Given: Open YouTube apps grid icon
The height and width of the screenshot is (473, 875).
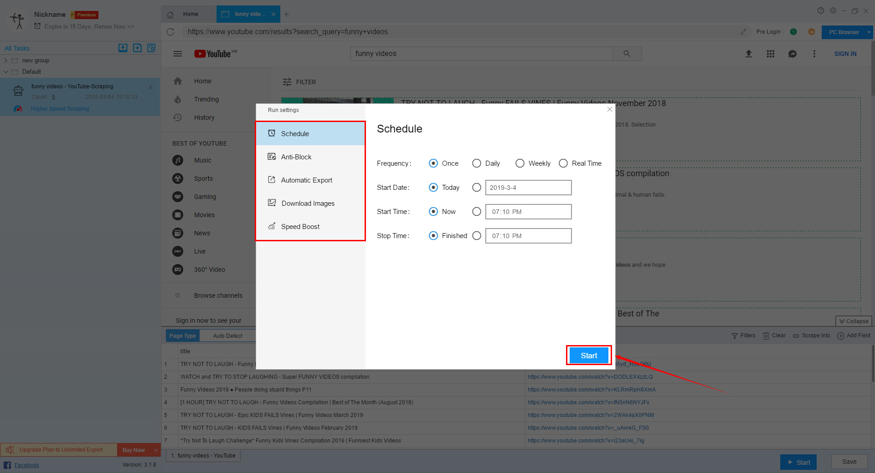Looking at the screenshot, I should coord(771,54).
